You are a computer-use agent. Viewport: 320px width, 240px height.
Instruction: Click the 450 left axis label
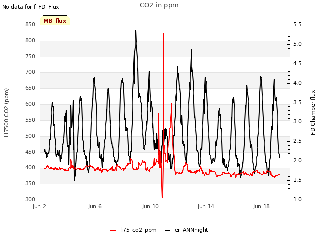click(x=30, y=152)
